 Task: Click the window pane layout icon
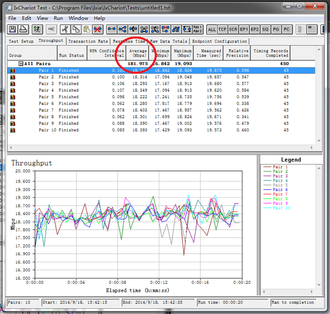pos(311,29)
